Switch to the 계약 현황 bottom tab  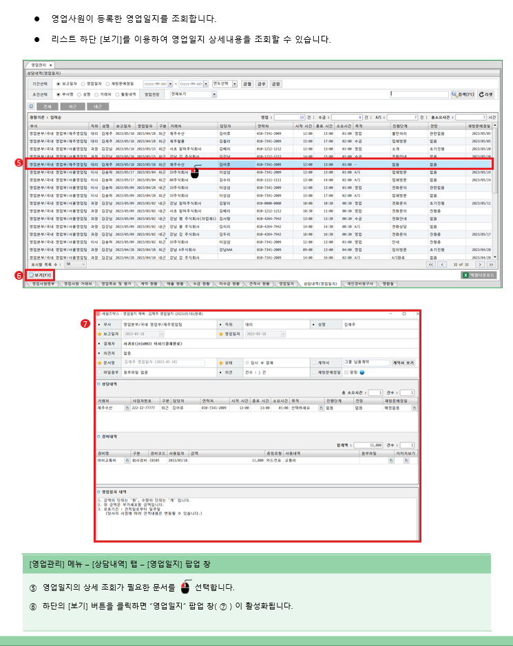149,284
